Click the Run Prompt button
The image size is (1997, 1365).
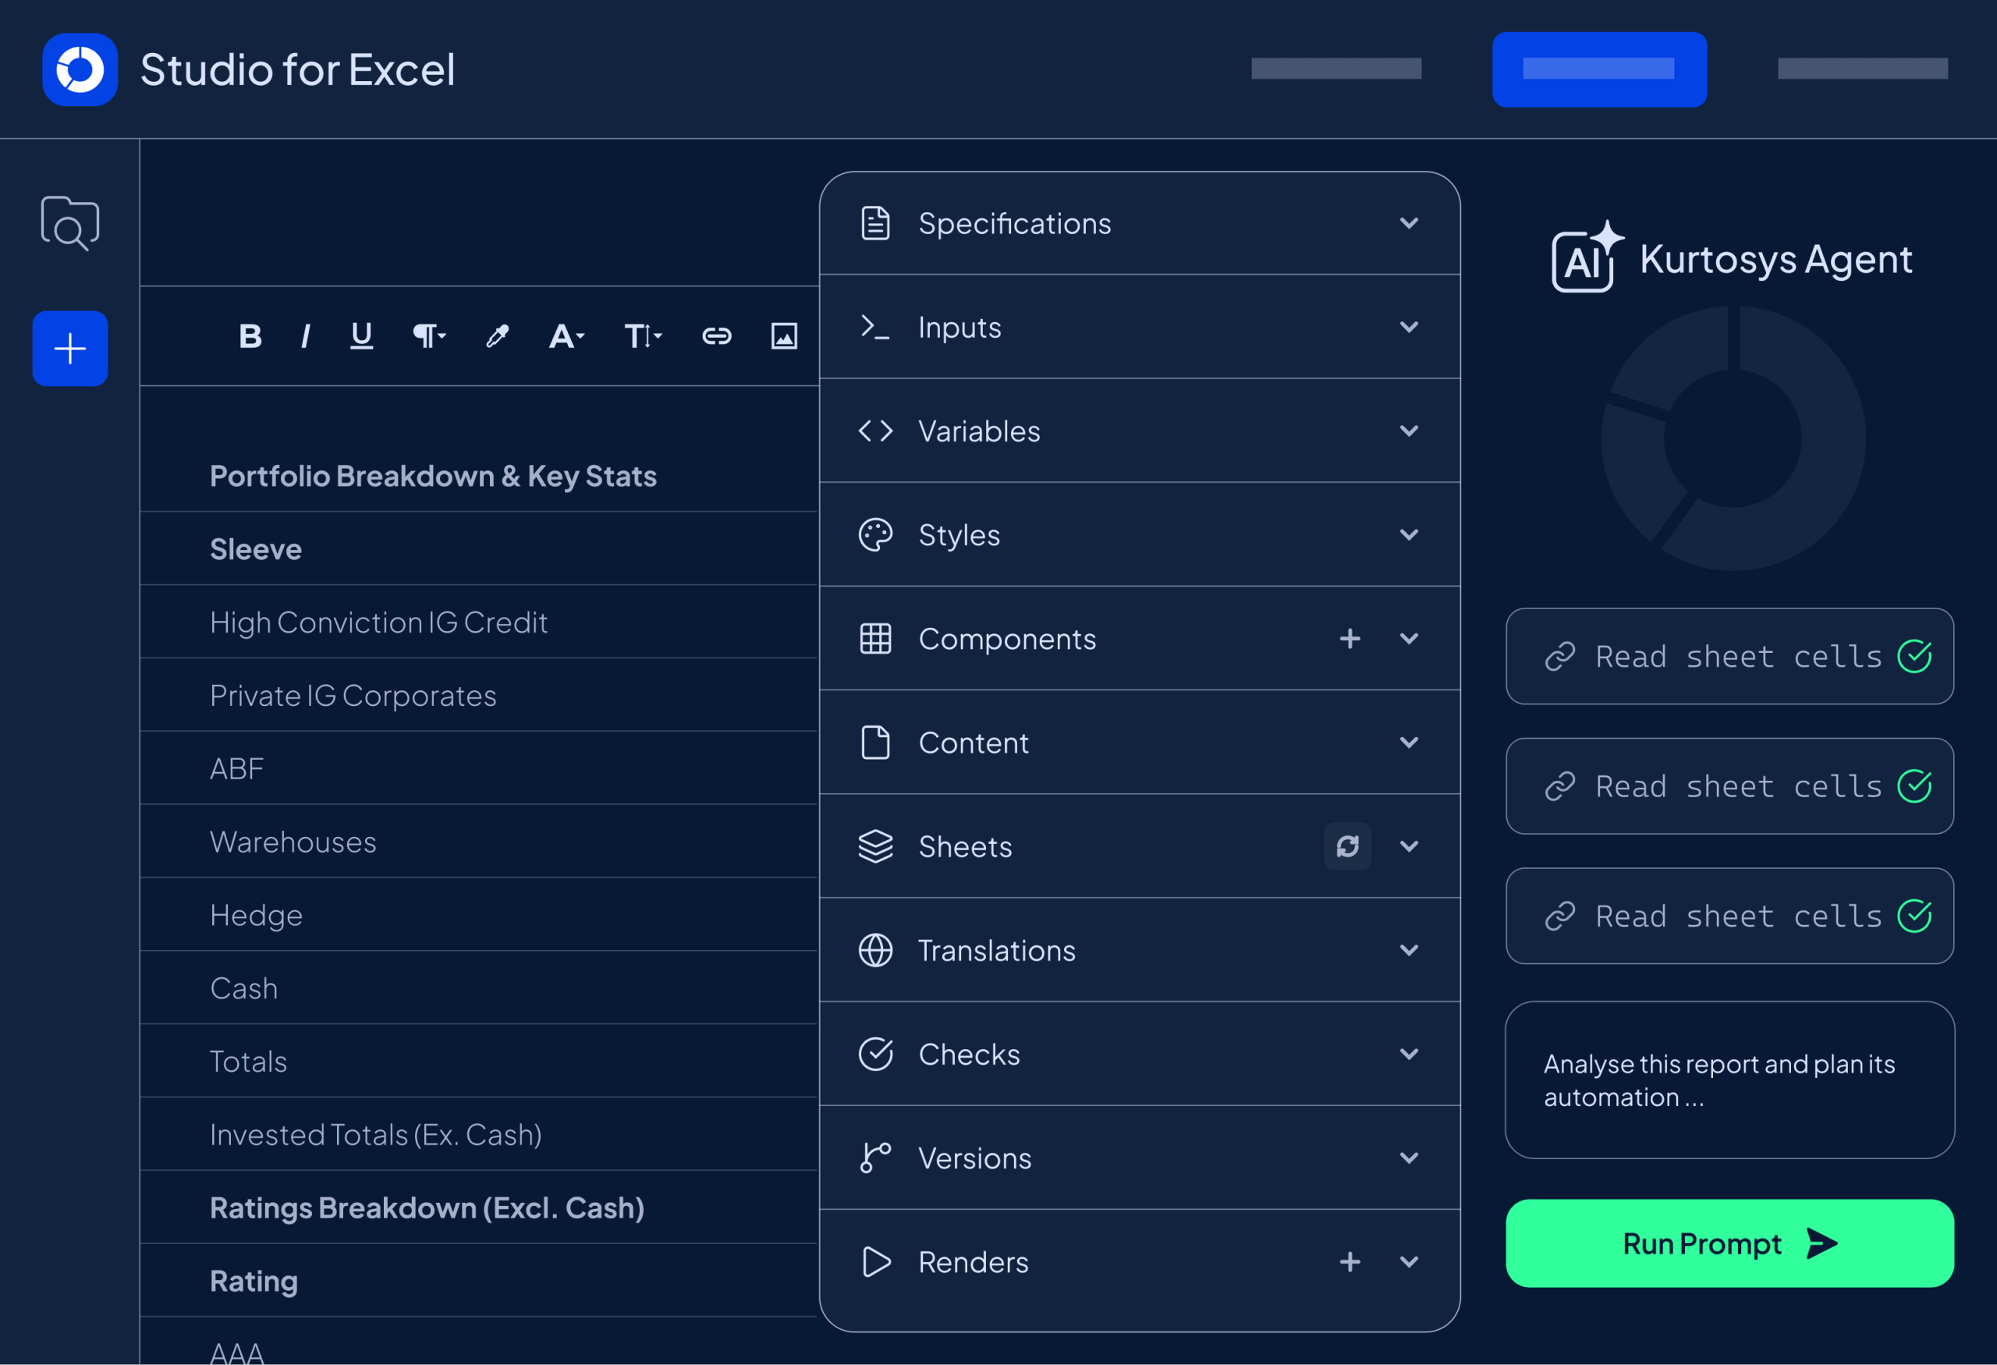click(1729, 1244)
